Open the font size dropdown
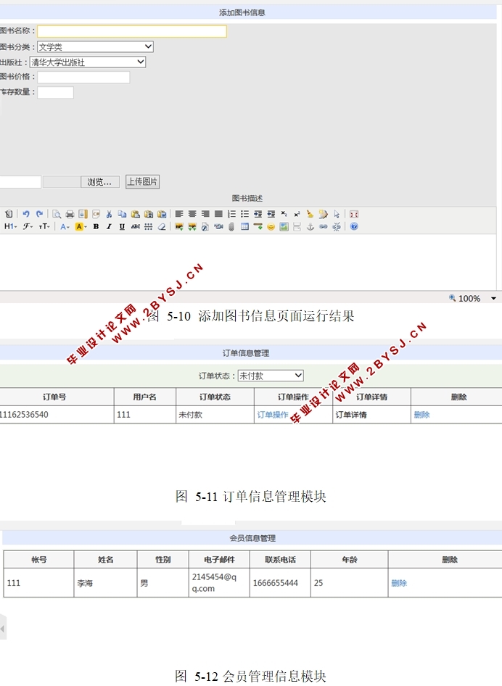 [44, 227]
